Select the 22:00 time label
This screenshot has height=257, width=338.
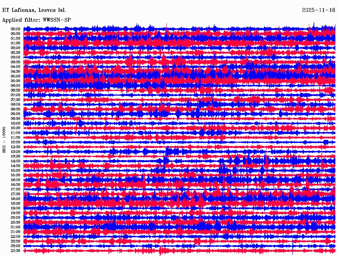click(15, 236)
